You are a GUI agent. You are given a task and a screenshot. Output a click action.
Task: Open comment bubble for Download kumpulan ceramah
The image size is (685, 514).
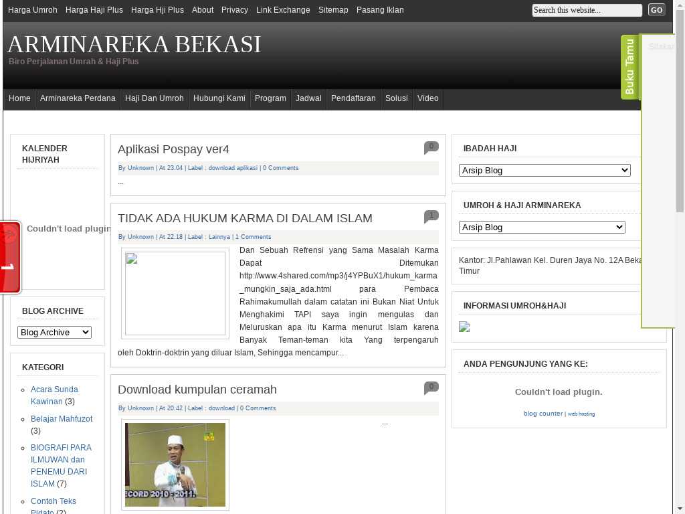(431, 388)
